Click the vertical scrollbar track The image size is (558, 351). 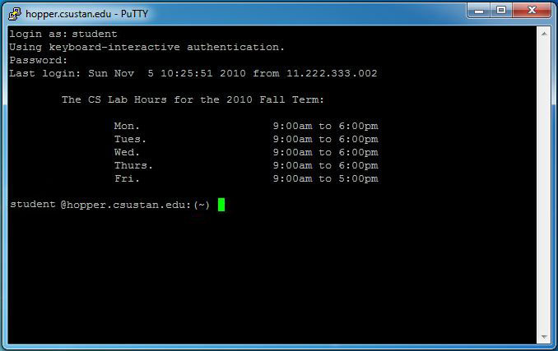(x=545, y=185)
